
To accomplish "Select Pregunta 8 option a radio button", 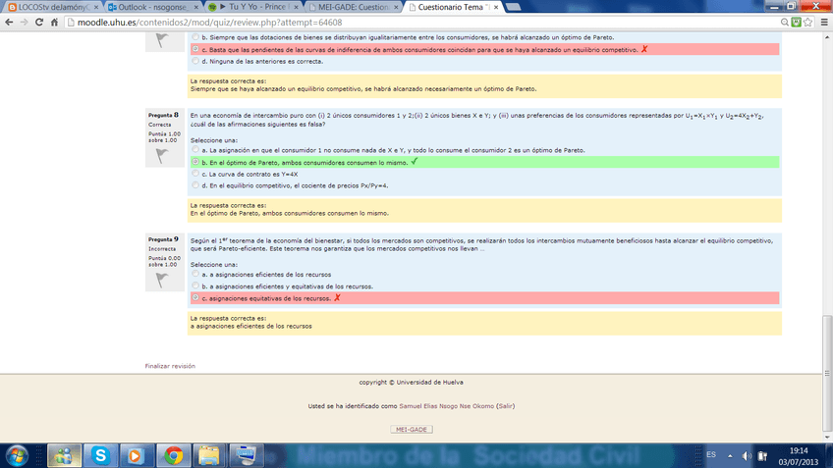I will (x=195, y=150).
